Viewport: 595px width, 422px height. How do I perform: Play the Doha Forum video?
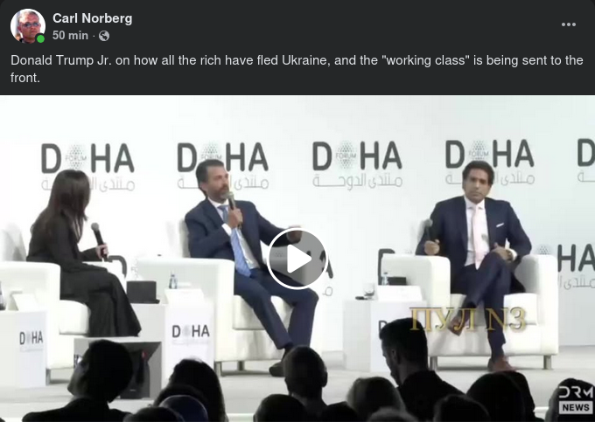297,259
